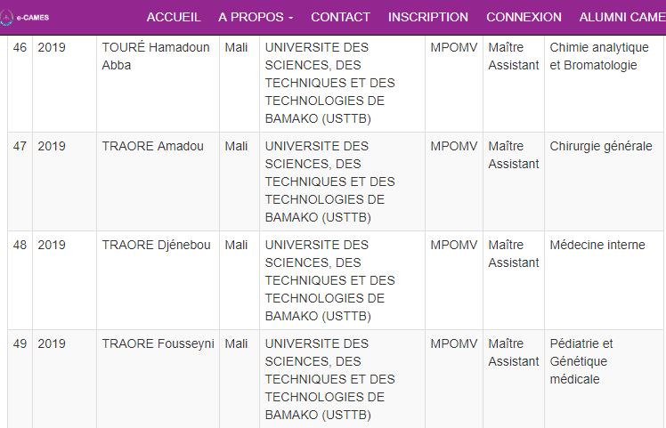This screenshot has height=428, width=666.
Task: Open the CONTACT page link
Action: tap(340, 17)
